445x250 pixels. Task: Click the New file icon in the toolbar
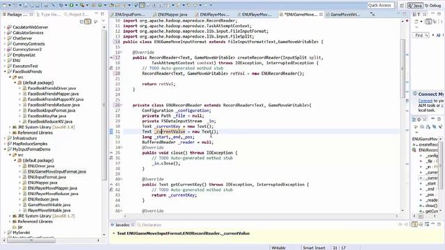coord(4,5)
